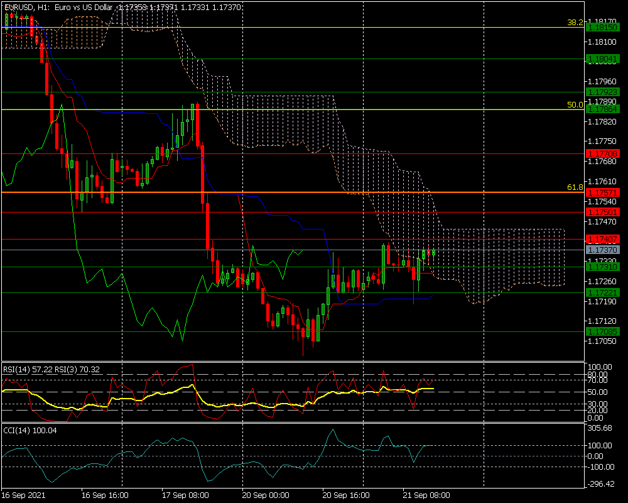The height and width of the screenshot is (503, 628).
Task: Click the 80.00 level on RSI scale
Action: [598, 374]
